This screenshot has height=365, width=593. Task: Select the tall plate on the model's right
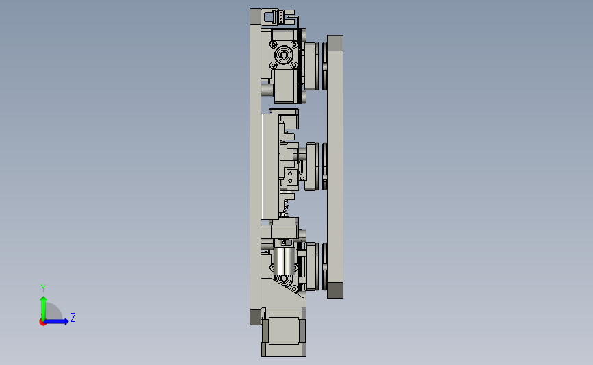click(335, 166)
